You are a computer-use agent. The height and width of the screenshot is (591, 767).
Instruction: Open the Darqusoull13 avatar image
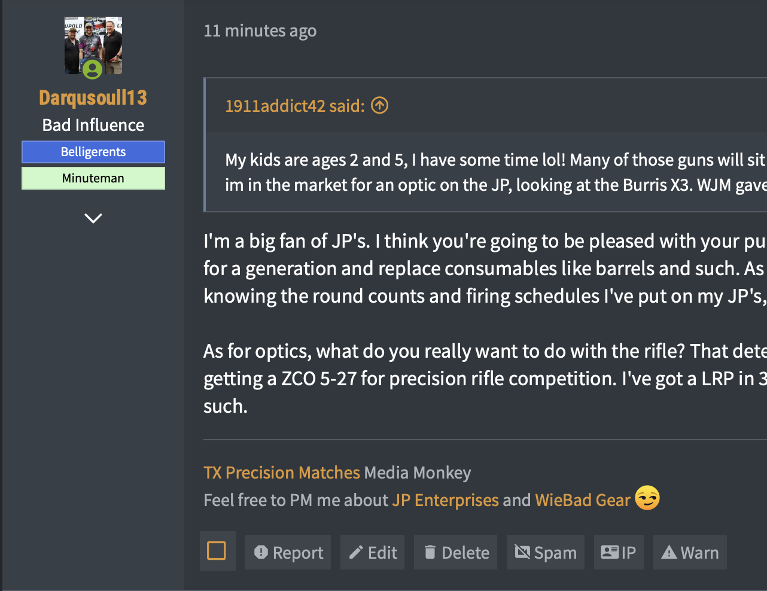click(93, 45)
